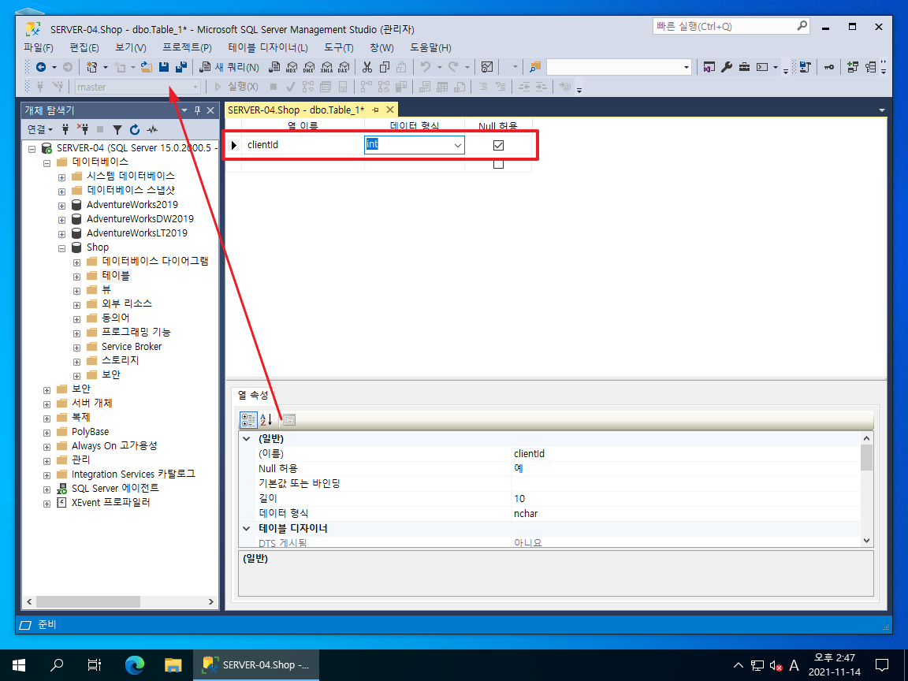This screenshot has height=681, width=908.
Task: Select the AdventureWorksDW2019 database
Action: tap(140, 219)
